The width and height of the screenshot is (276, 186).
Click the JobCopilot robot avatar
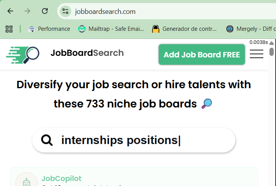tap(27, 182)
